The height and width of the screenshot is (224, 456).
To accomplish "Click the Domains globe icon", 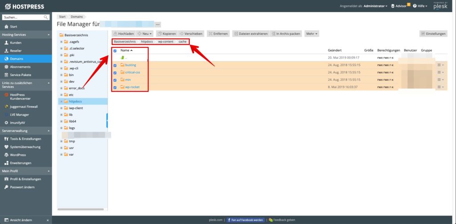I will point(6,59).
